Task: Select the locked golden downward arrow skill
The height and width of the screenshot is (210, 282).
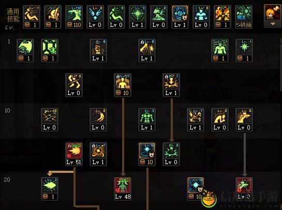Action: click(x=171, y=85)
